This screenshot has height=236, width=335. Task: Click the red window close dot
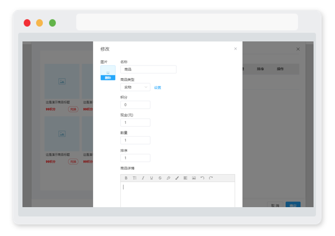pos(27,23)
